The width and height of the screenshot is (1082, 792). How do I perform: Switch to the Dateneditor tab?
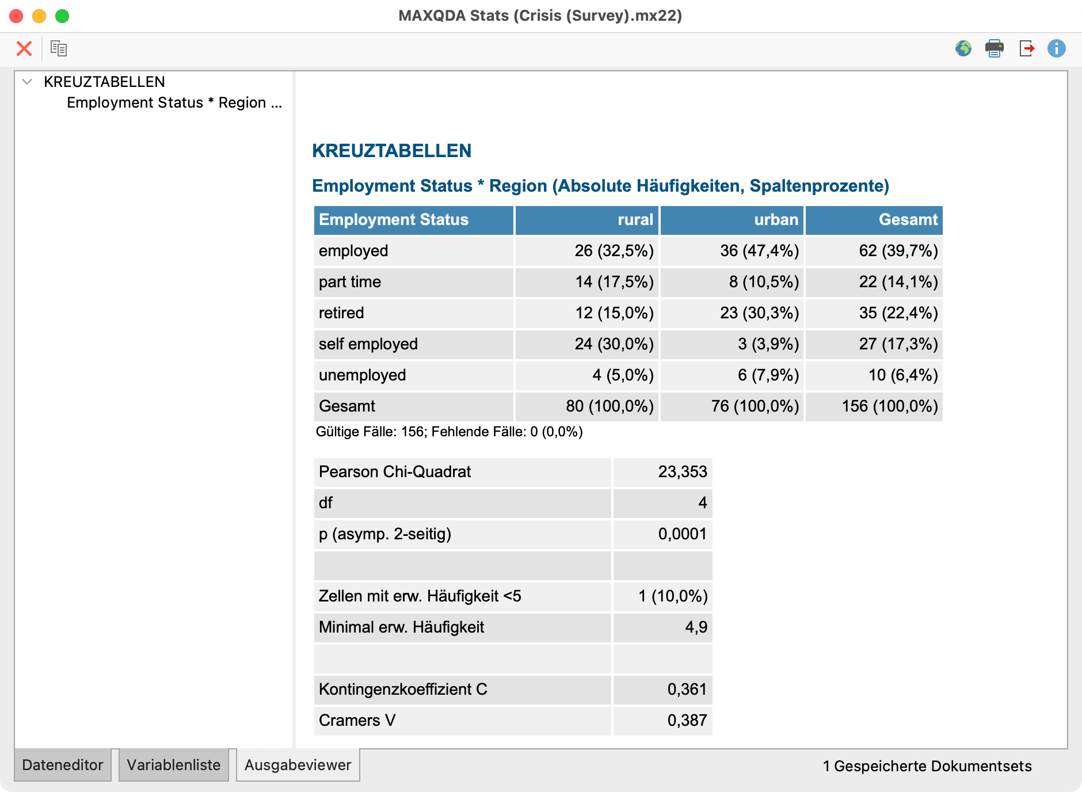pyautogui.click(x=63, y=765)
